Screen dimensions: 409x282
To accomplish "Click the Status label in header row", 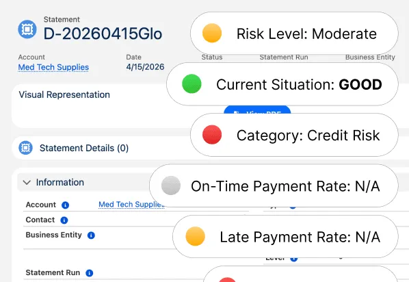I will pyautogui.click(x=212, y=57).
